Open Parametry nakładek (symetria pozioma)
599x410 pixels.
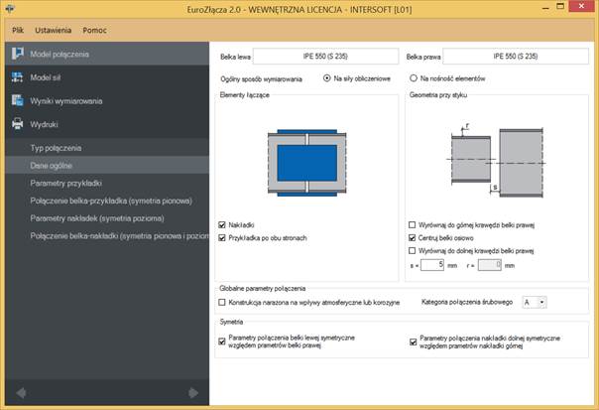[x=107, y=218]
